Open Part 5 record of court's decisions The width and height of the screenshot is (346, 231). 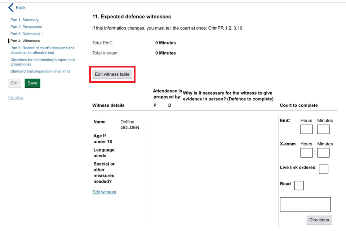(42, 50)
